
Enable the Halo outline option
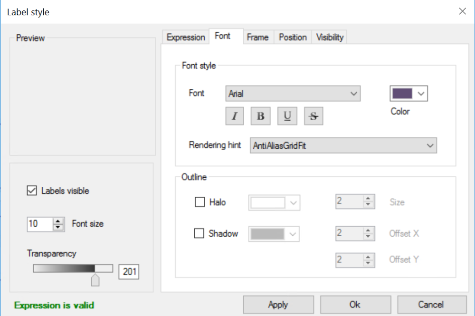(x=199, y=201)
